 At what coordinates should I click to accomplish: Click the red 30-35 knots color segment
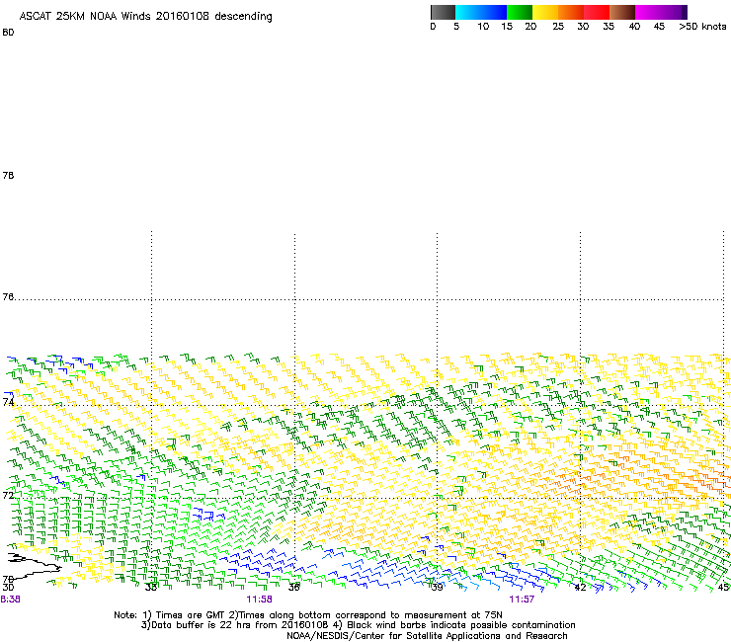coord(597,12)
